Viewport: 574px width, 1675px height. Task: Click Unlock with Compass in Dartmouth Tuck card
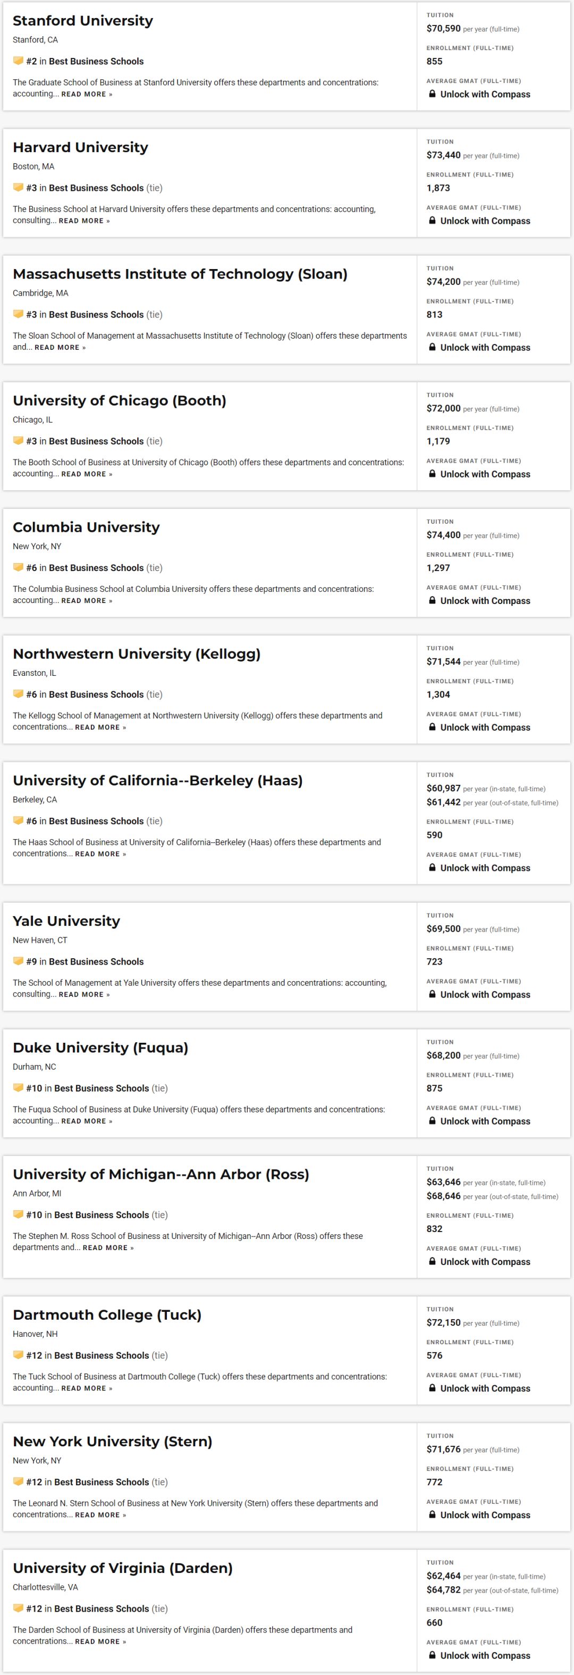click(485, 1388)
